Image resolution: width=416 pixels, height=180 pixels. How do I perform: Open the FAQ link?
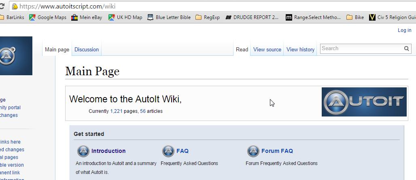coord(183,151)
